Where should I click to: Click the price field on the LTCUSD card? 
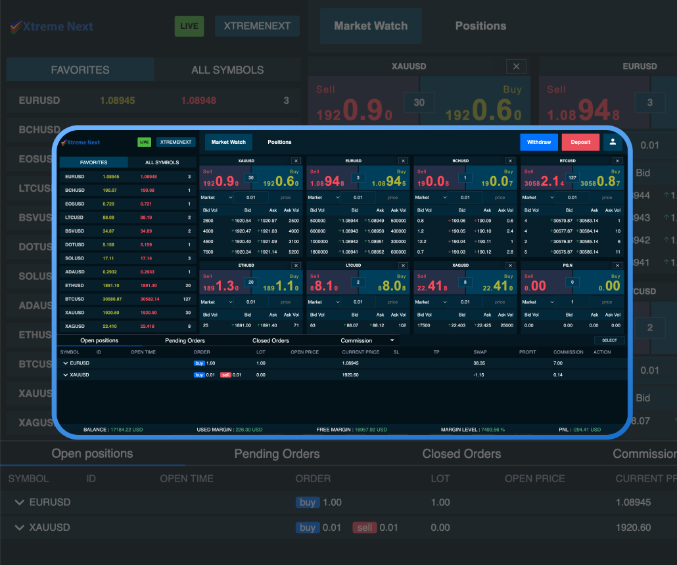[x=392, y=302]
